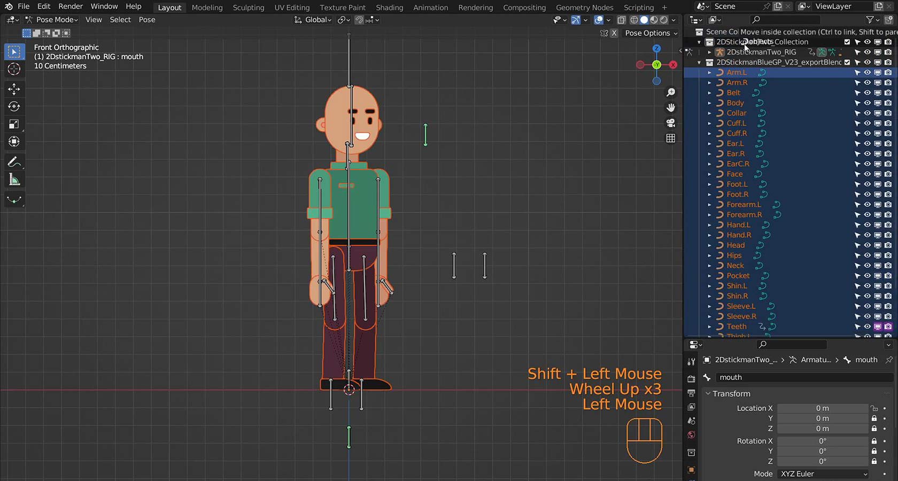Select the Move tool in toolbar
Viewport: 898px width, 481px height.
(x=14, y=88)
